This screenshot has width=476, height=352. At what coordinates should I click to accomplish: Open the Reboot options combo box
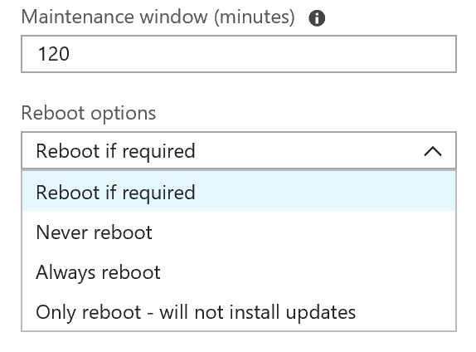click(x=239, y=150)
